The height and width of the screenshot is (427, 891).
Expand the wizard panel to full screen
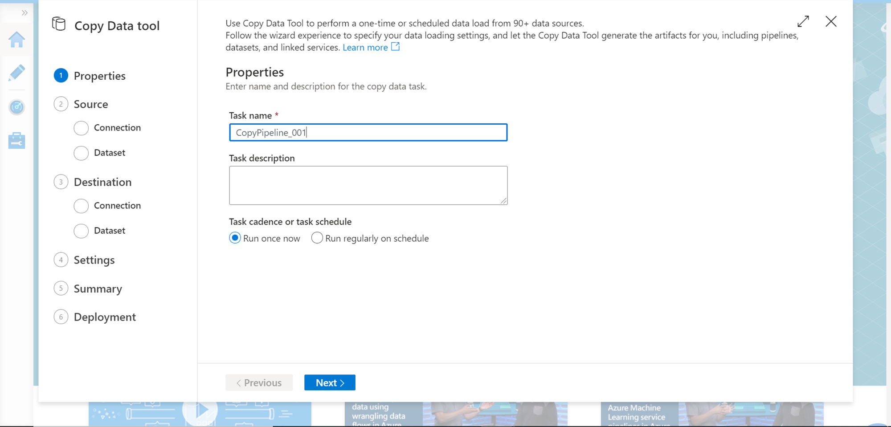(803, 21)
